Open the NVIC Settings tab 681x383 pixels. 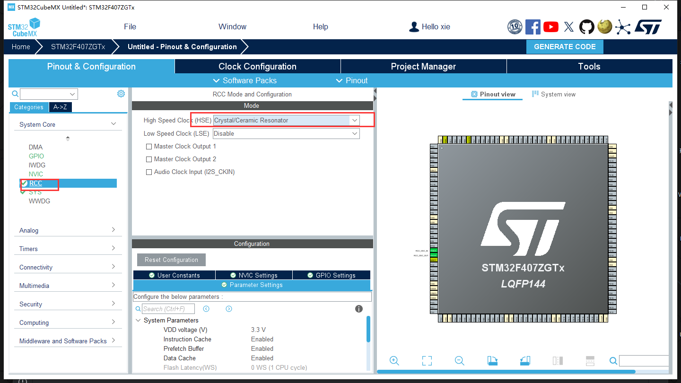254,275
